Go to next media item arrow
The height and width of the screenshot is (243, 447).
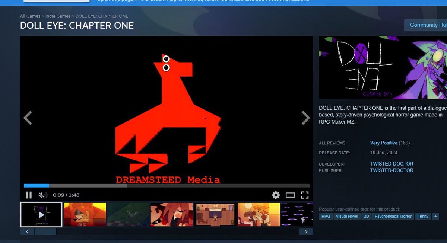click(x=306, y=118)
